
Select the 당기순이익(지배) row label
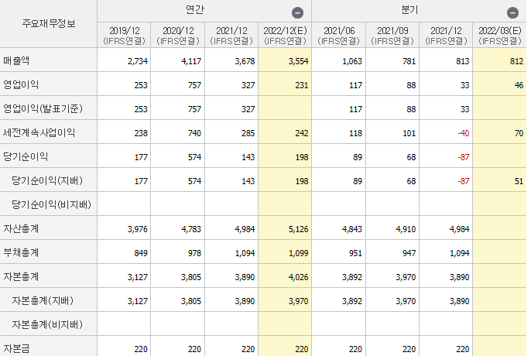[47, 180]
